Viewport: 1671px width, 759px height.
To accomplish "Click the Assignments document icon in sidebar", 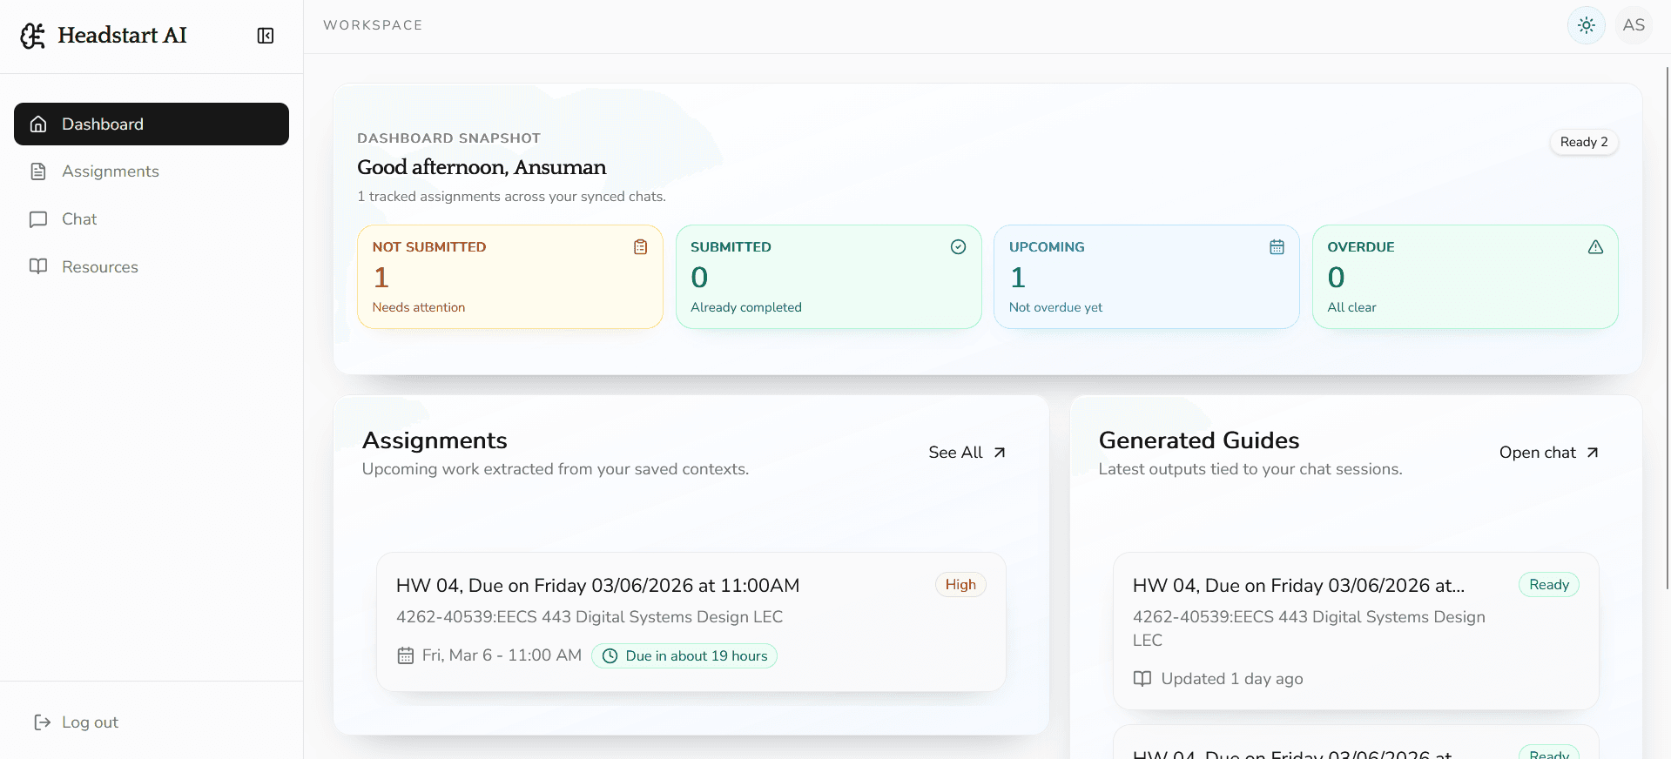I will tap(38, 171).
